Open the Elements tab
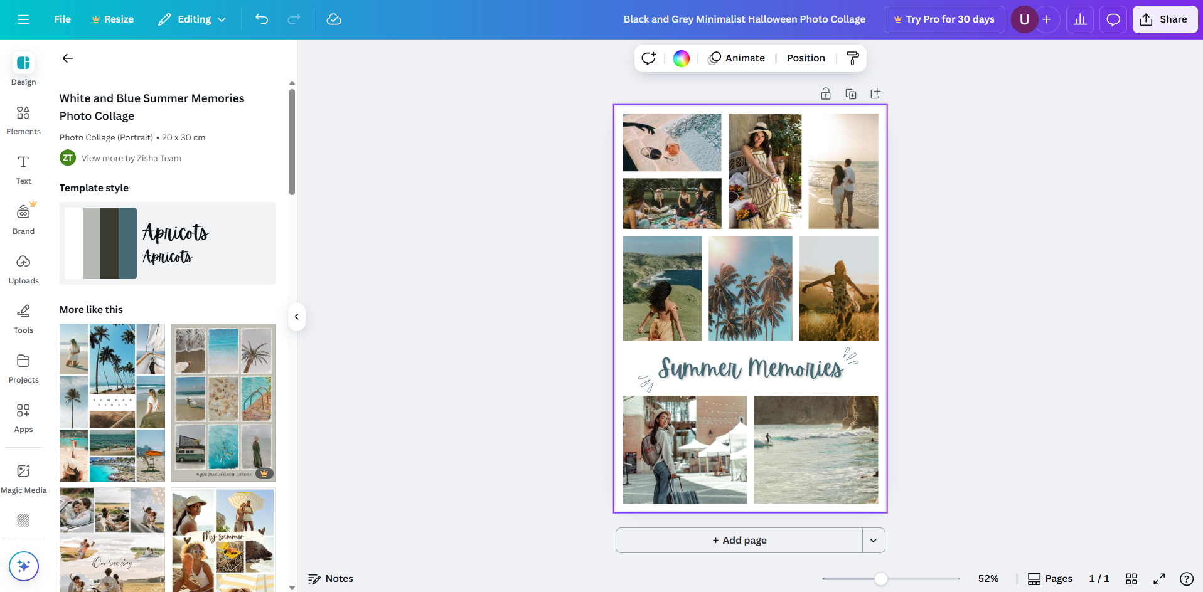This screenshot has width=1203, height=592. click(23, 120)
